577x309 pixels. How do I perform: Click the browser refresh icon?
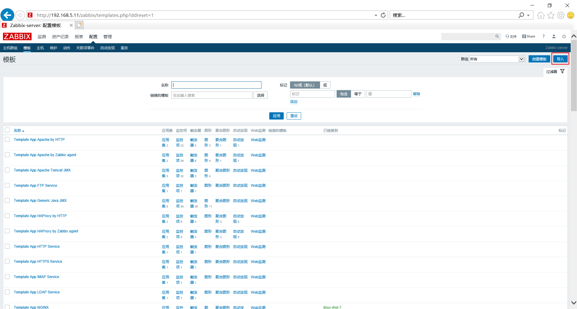click(383, 15)
